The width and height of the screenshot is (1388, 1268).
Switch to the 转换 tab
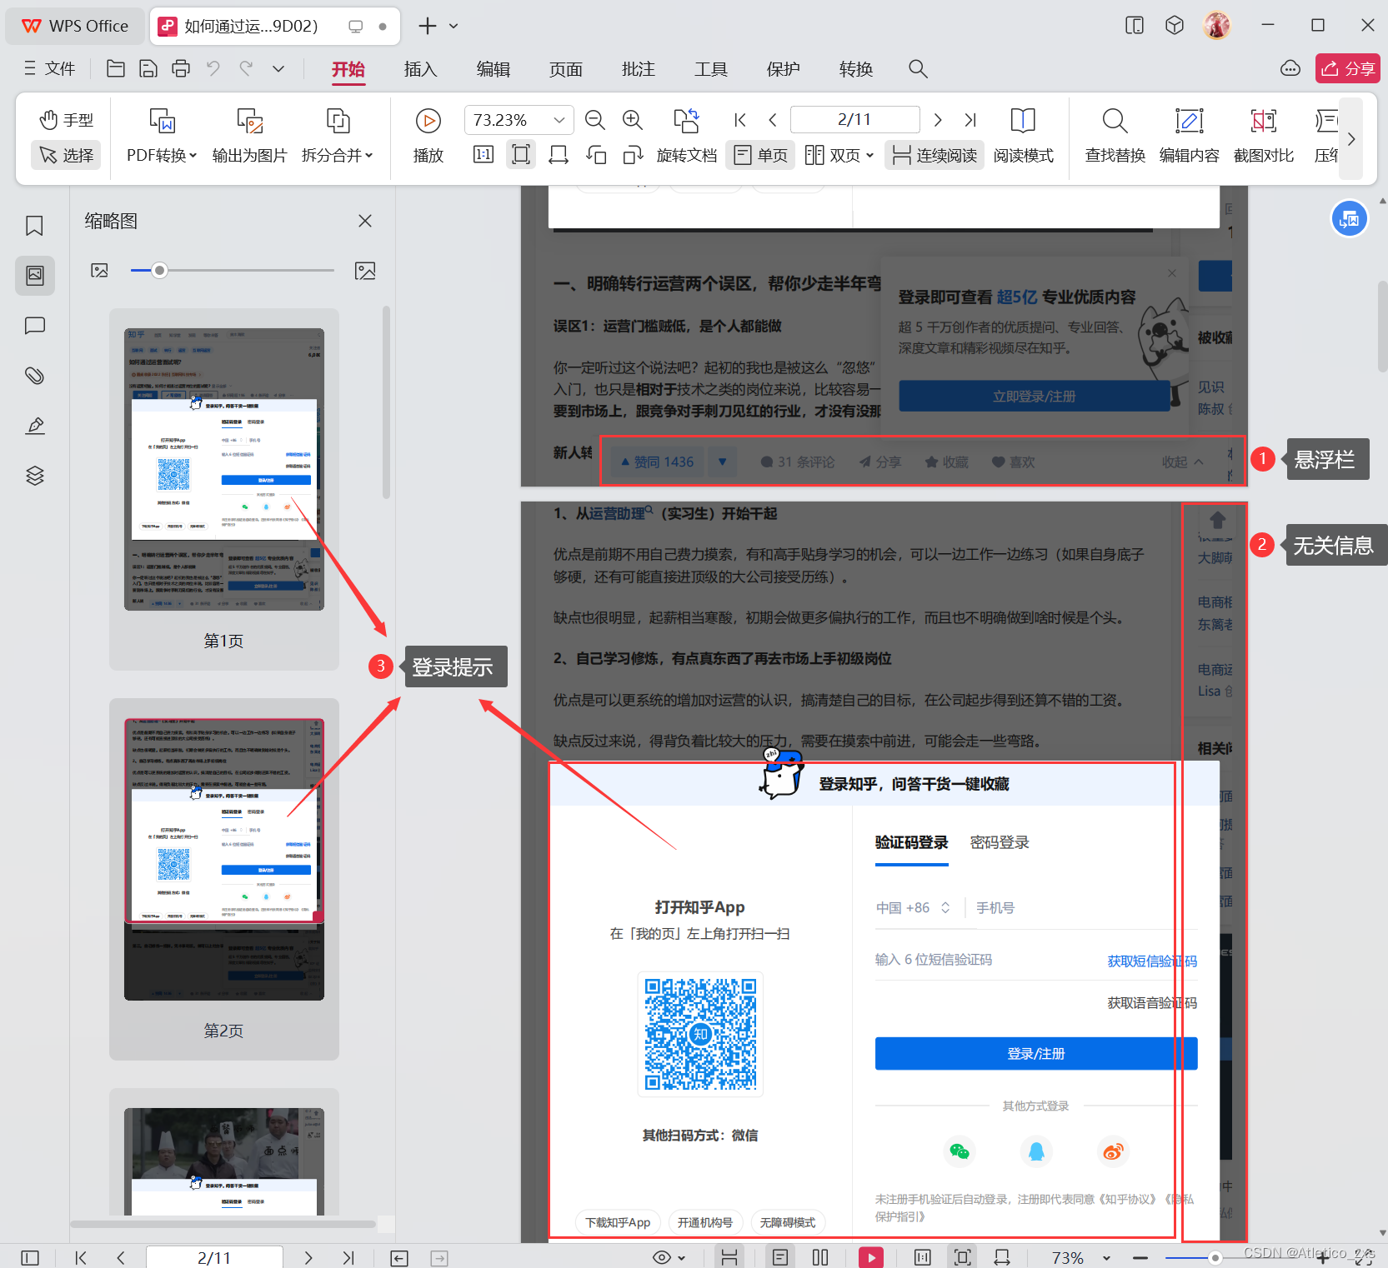855,69
